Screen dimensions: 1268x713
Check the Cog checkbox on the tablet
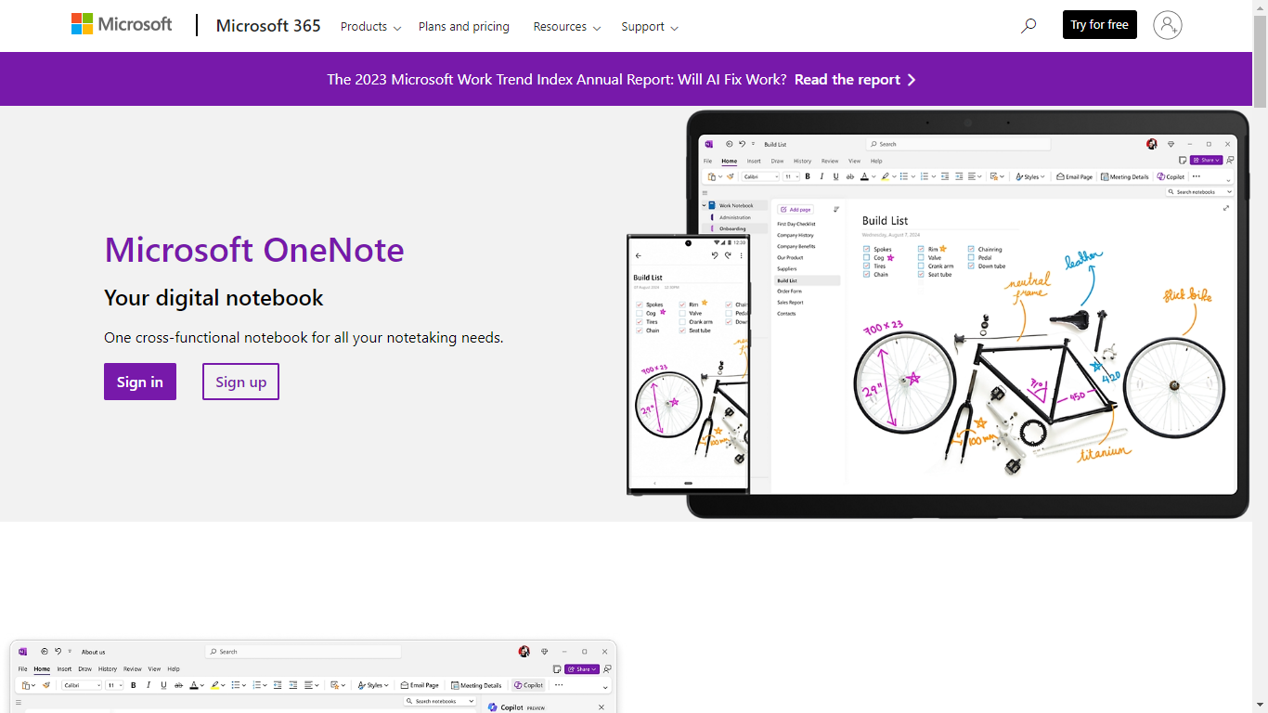(867, 258)
